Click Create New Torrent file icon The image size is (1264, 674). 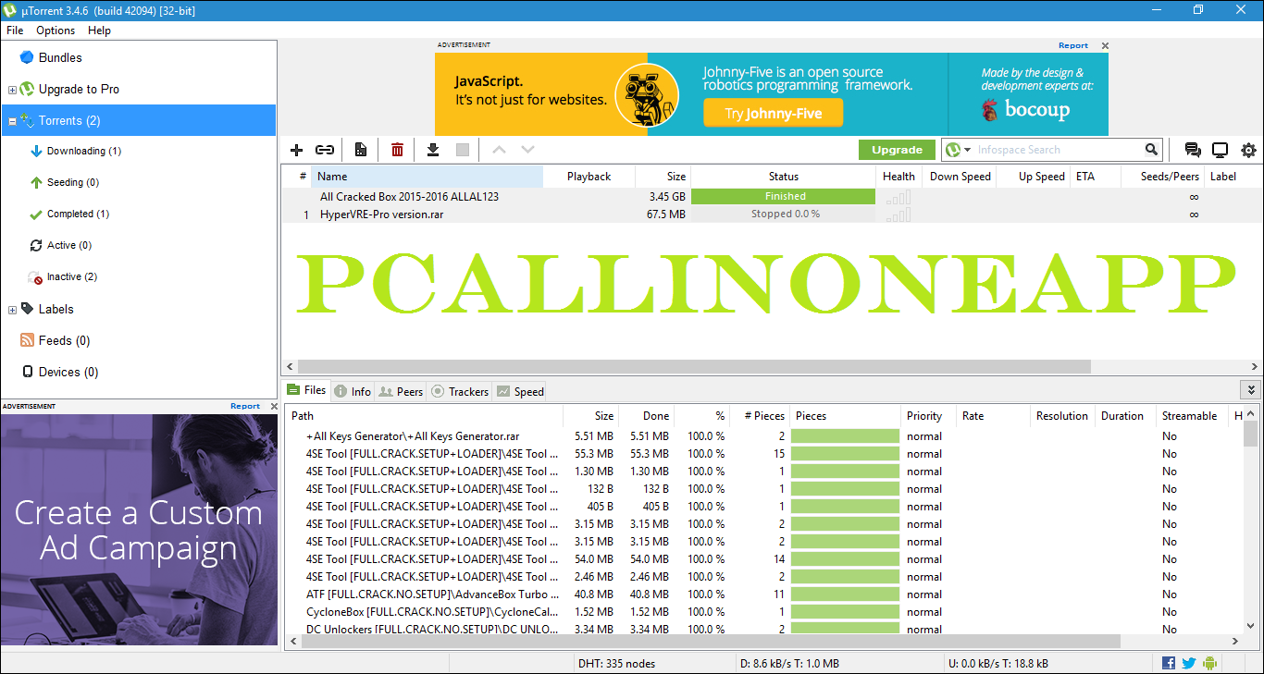[x=361, y=150]
